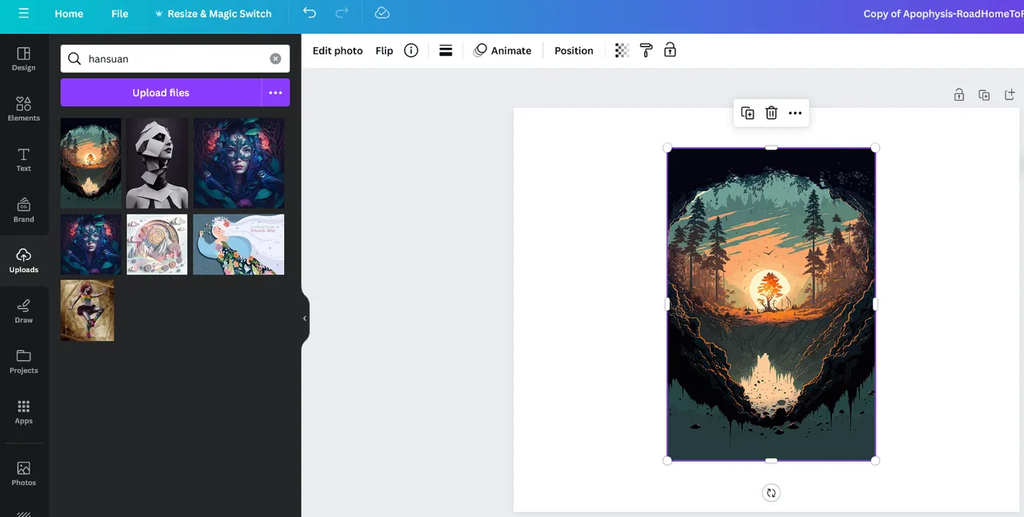Open the Design sidebar tab
Viewport: 1024px width, 517px height.
click(23, 58)
